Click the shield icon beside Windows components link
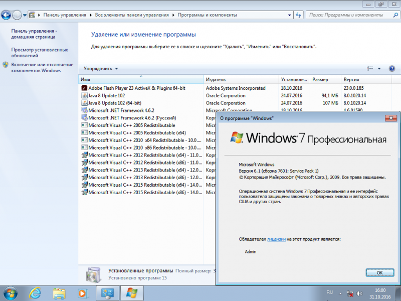 click(x=6, y=65)
